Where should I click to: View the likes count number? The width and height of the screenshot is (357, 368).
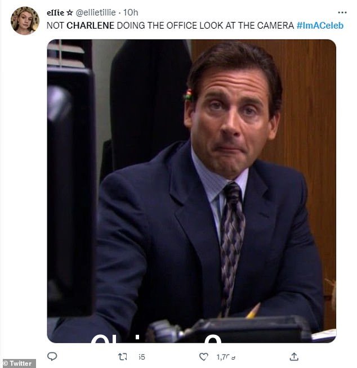226,357
